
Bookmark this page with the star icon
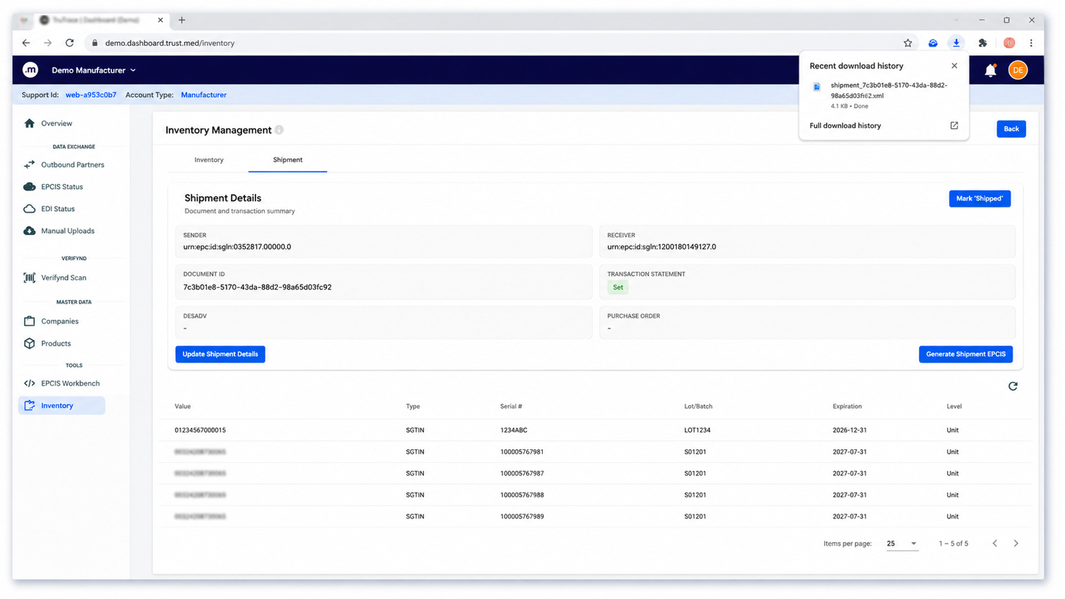pos(908,43)
